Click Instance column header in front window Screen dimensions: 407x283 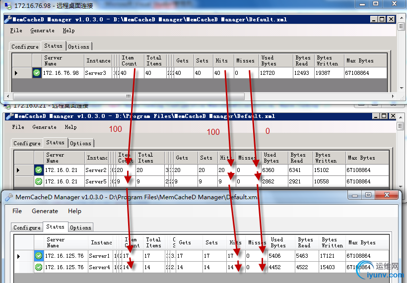[x=101, y=242]
